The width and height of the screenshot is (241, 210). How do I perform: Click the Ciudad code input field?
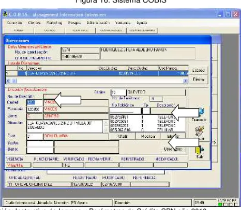[35, 103]
